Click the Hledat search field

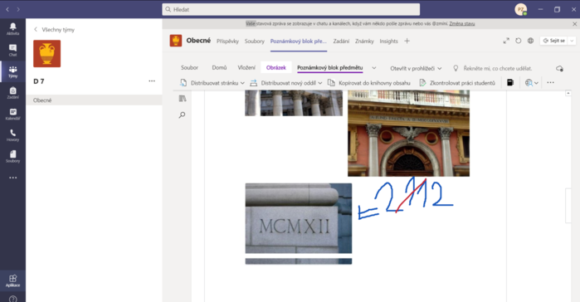290,10
